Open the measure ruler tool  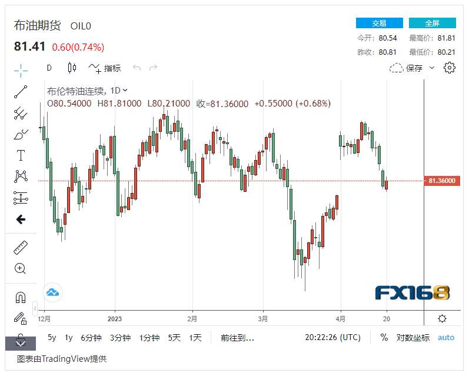pyautogui.click(x=21, y=248)
